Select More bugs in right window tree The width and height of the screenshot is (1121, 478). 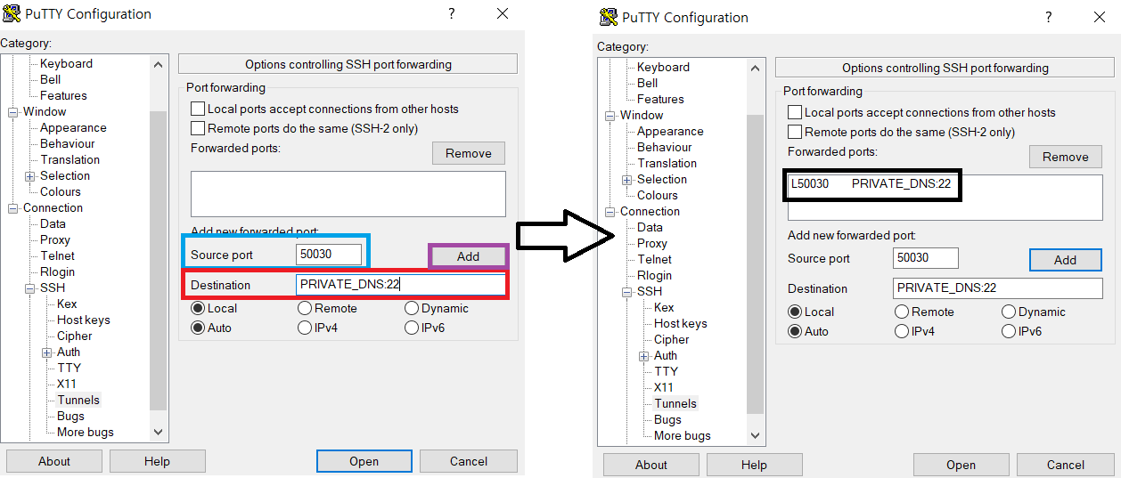coord(683,435)
